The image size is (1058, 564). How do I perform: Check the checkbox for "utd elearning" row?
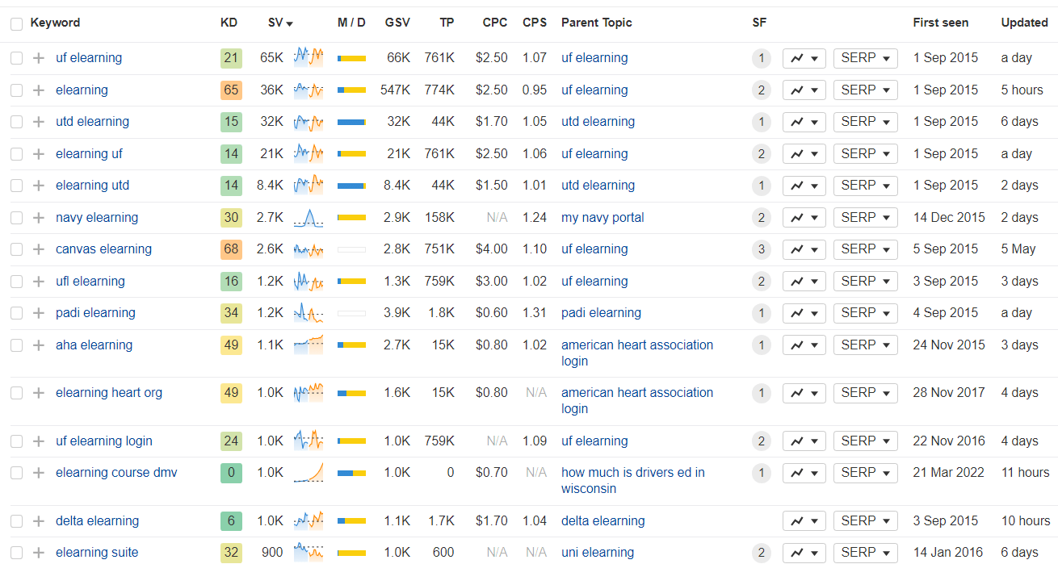tap(16, 121)
